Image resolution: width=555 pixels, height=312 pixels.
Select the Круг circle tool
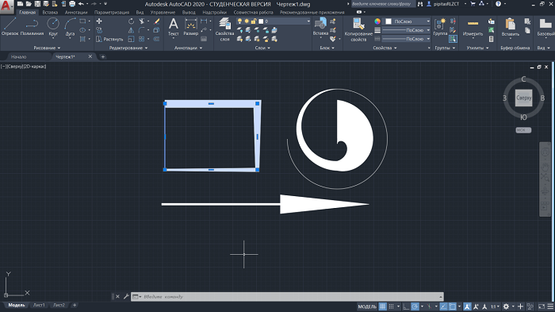pyautogui.click(x=53, y=27)
